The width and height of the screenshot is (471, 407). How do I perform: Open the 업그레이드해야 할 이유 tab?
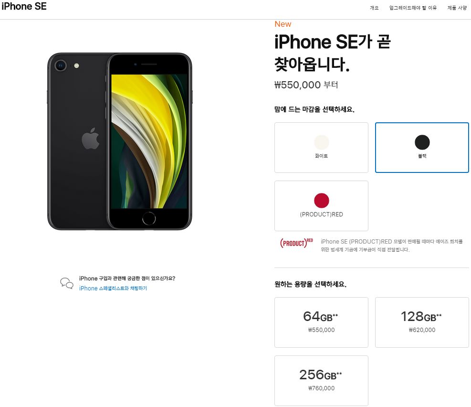coord(413,8)
